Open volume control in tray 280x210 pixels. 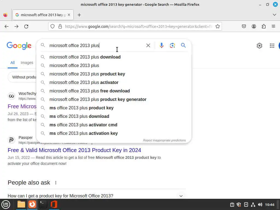[x=260, y=205]
